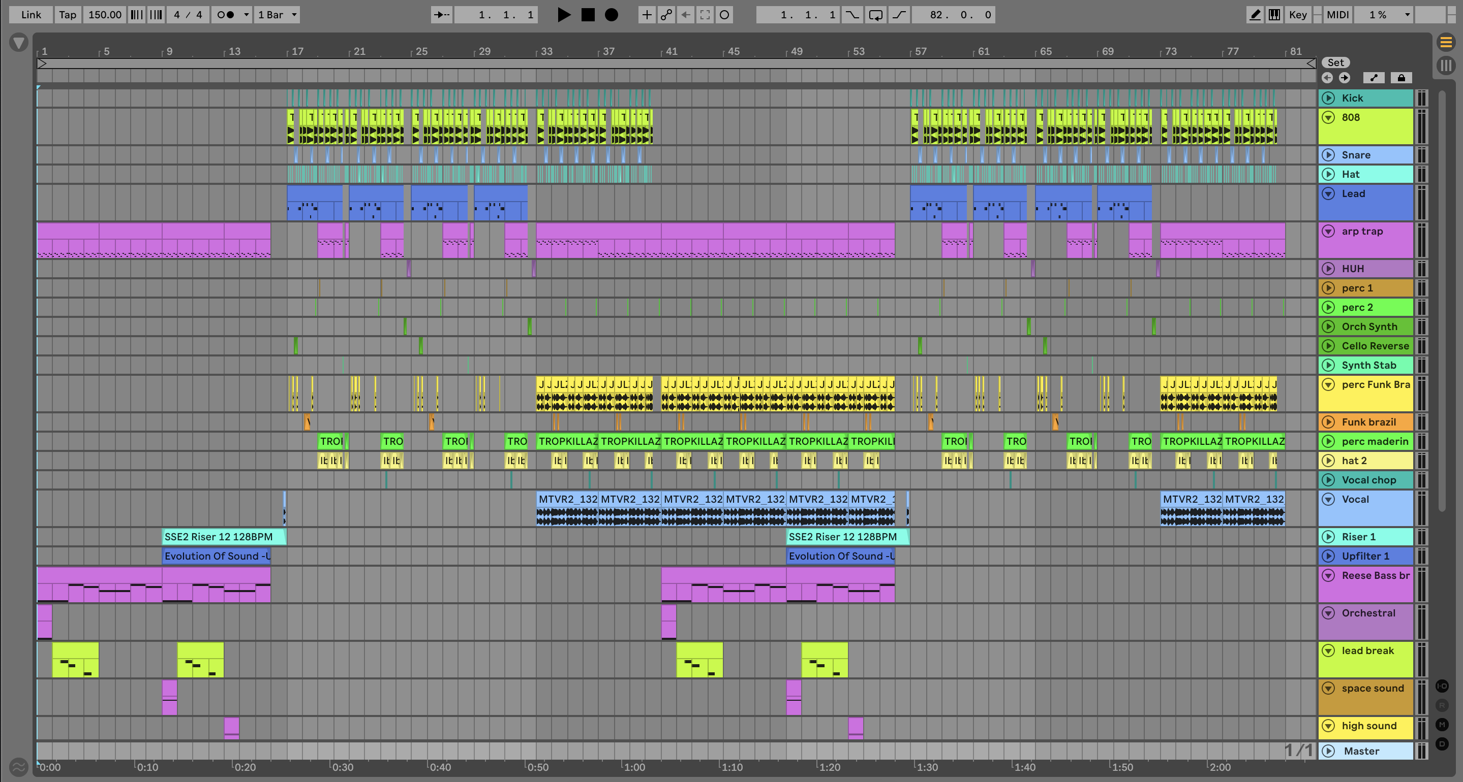The width and height of the screenshot is (1463, 782).
Task: Click the Automation Arm link icon
Action: (667, 15)
